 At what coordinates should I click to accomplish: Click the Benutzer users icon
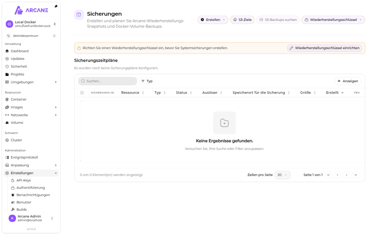[x=13, y=202]
